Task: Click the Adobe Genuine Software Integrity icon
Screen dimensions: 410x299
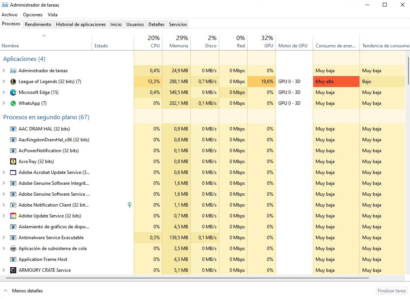Action: [x=13, y=183]
